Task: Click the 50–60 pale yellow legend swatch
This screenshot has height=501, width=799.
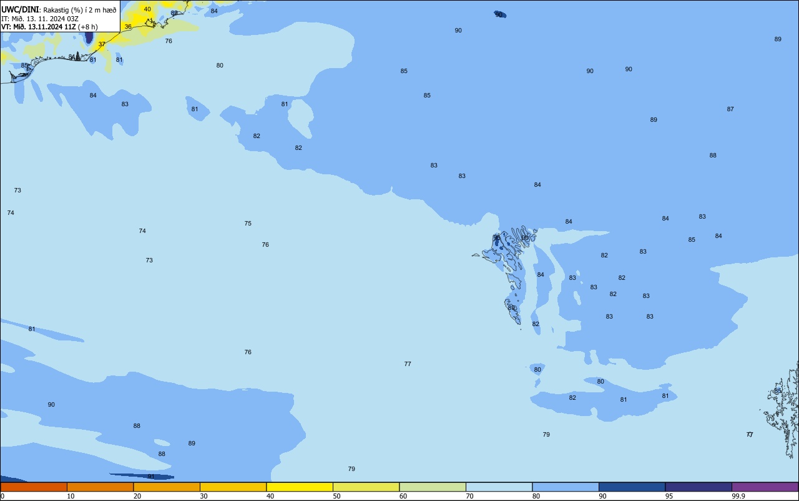Action: tap(366, 487)
